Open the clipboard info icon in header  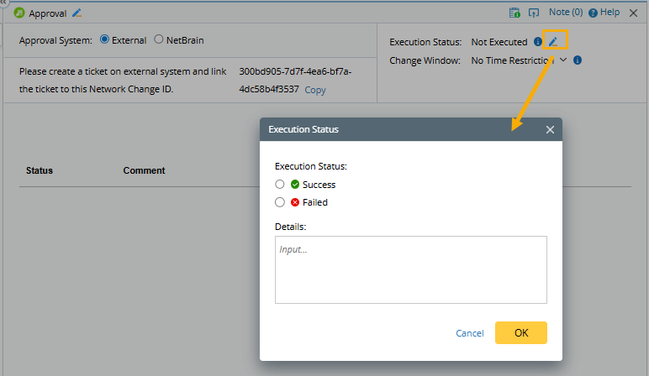pyautogui.click(x=514, y=13)
